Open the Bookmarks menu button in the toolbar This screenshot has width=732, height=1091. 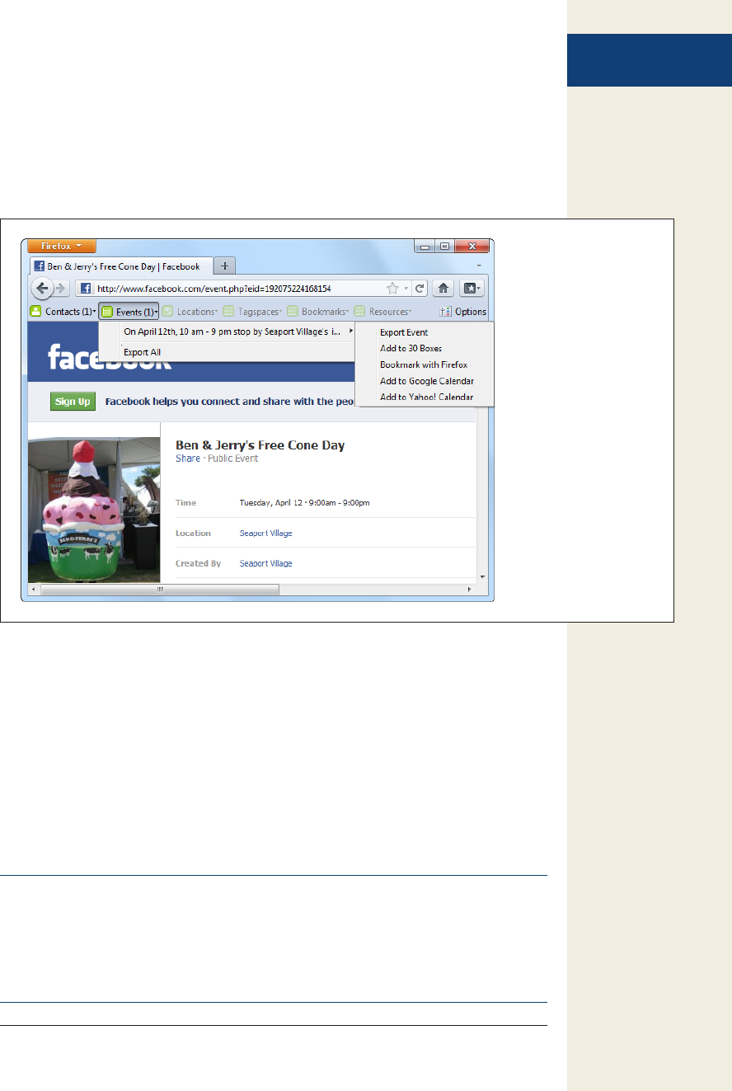click(x=472, y=289)
